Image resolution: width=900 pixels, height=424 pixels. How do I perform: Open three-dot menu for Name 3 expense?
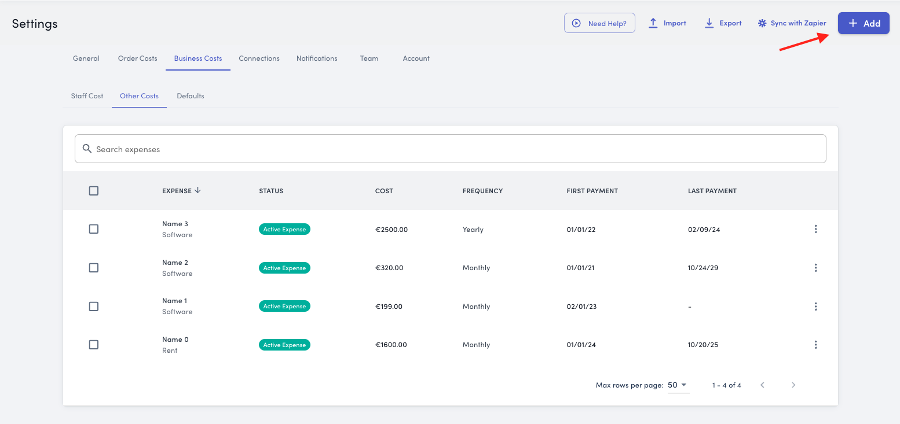point(815,229)
